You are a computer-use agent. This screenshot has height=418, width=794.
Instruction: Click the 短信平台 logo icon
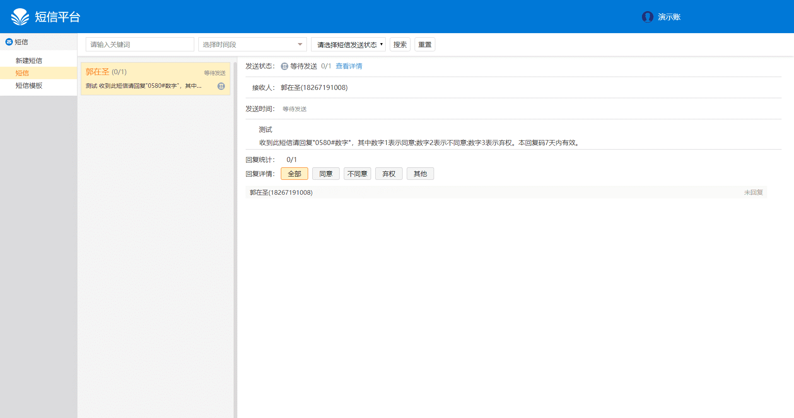click(19, 17)
